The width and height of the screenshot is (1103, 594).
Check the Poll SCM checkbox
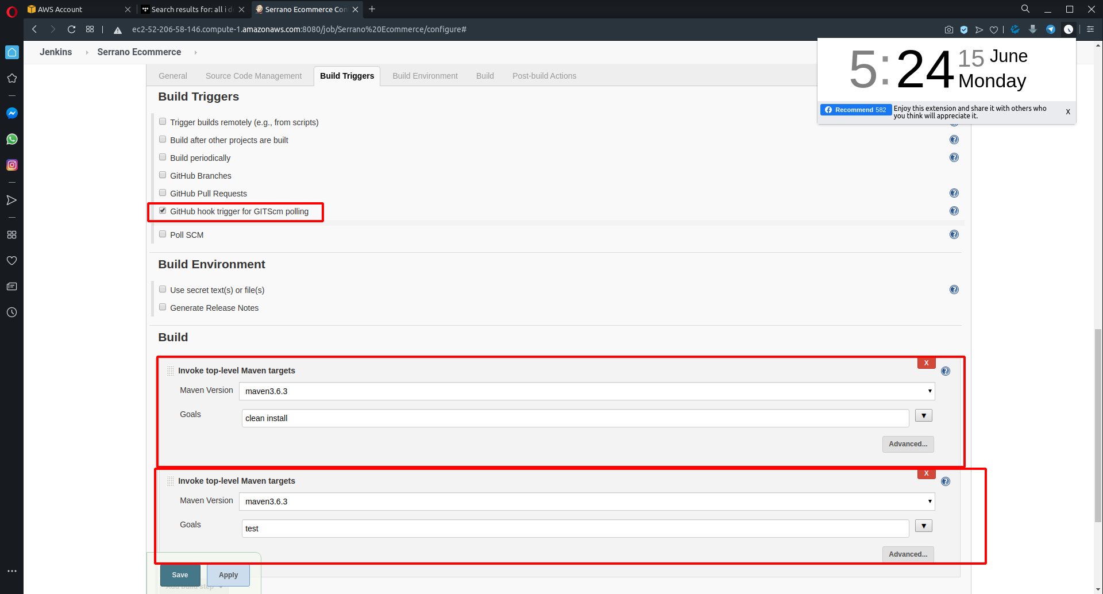tap(163, 234)
